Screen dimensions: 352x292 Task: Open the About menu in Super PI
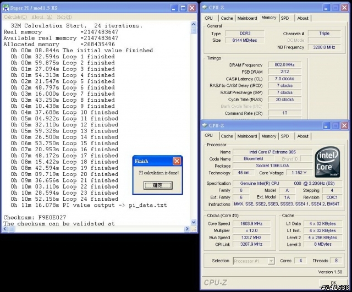point(42,17)
